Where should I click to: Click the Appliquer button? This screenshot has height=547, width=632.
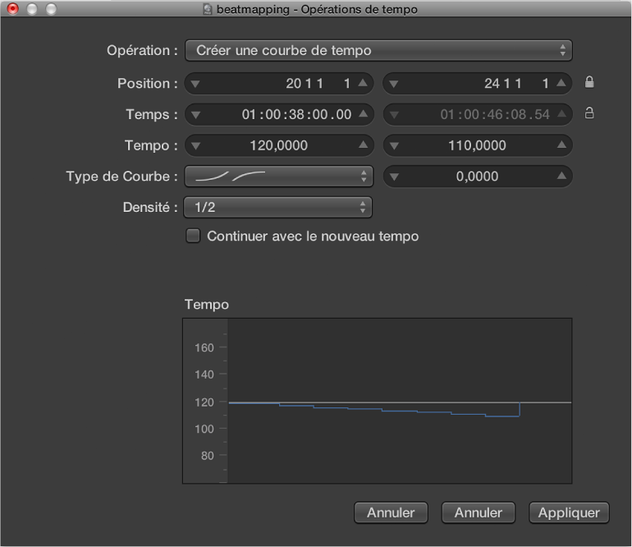coord(569,513)
